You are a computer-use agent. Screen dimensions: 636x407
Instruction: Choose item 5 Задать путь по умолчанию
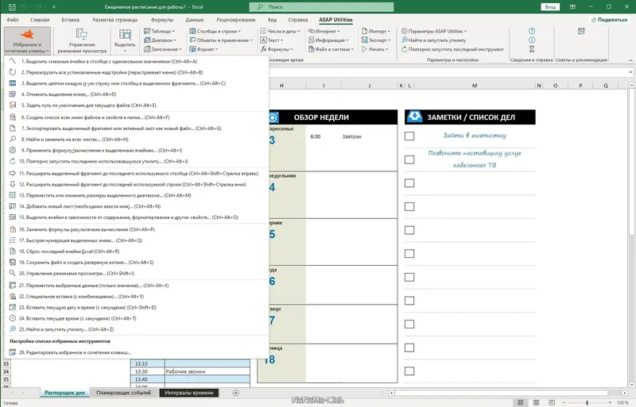136,105
